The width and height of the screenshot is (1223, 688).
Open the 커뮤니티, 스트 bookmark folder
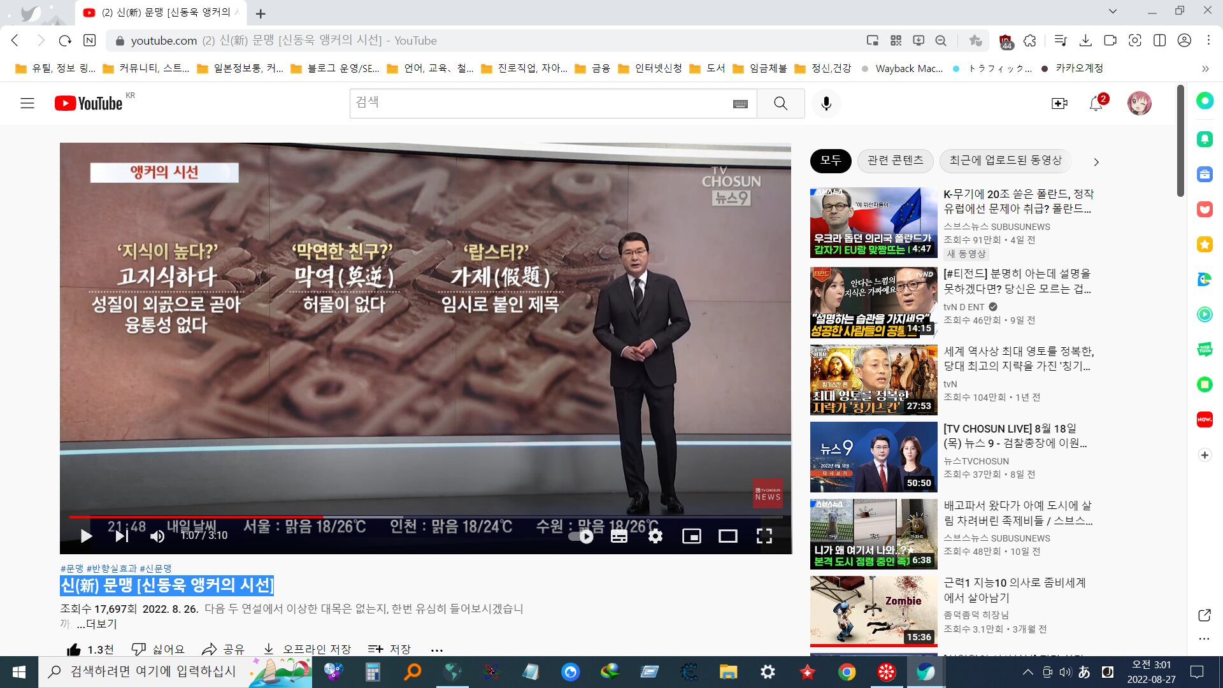tap(146, 68)
